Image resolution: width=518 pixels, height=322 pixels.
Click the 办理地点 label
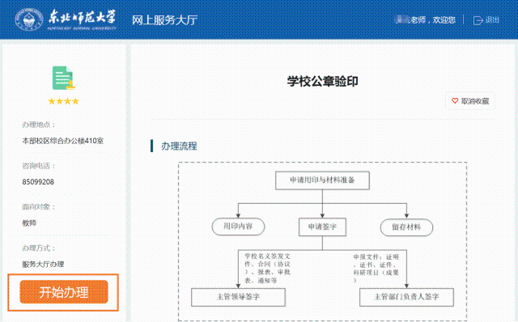point(39,125)
